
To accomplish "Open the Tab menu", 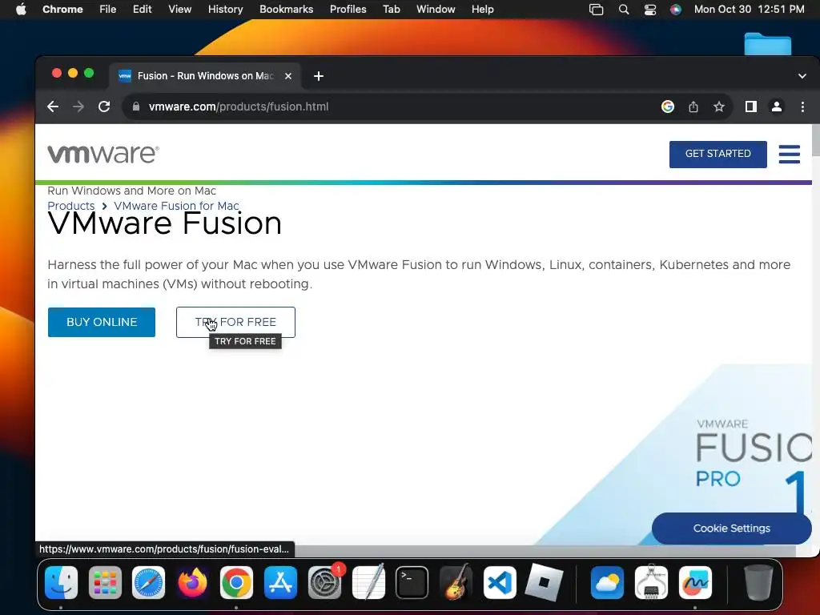I will click(x=391, y=10).
